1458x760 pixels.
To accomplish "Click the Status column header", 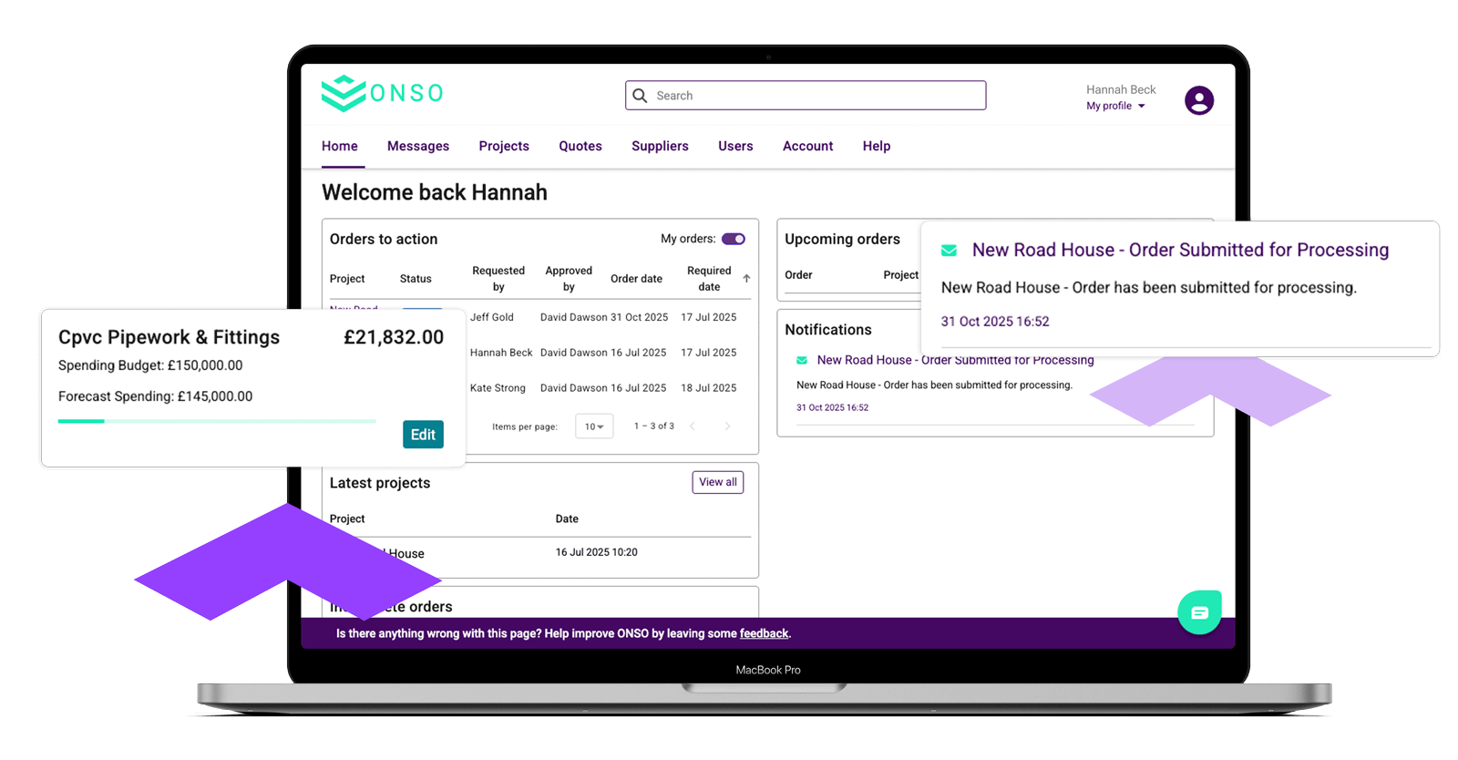I will [416, 279].
